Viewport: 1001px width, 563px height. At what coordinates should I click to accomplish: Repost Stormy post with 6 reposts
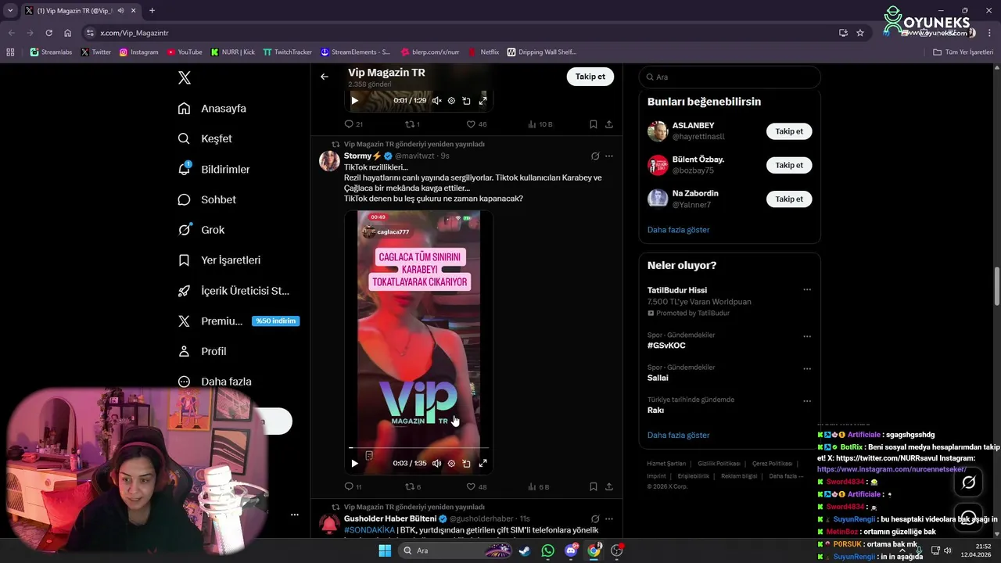point(414,487)
